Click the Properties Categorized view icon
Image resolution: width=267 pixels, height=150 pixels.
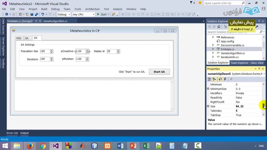click(209, 79)
